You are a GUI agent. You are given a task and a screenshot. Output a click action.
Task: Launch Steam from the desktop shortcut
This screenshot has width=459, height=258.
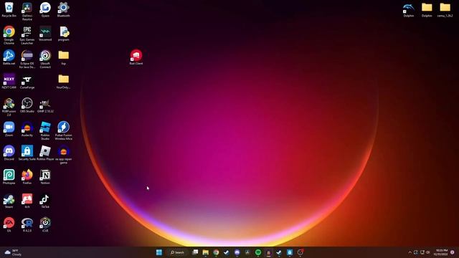(x=9, y=201)
